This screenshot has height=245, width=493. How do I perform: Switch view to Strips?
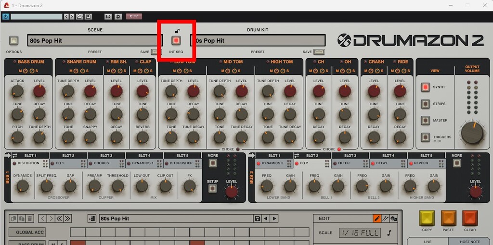coord(426,104)
